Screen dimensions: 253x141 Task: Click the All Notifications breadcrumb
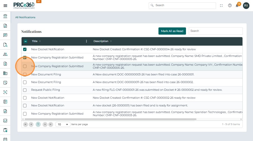pyautogui.click(x=25, y=17)
